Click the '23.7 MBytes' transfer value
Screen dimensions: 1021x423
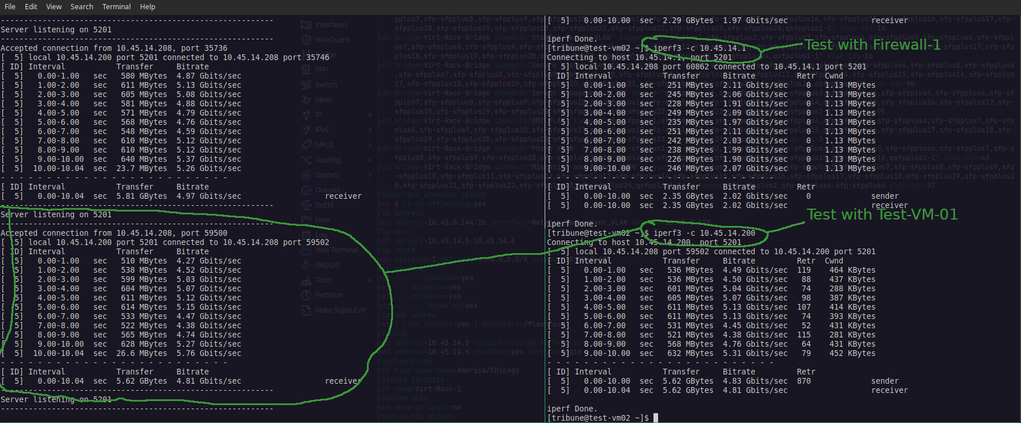(x=142, y=168)
